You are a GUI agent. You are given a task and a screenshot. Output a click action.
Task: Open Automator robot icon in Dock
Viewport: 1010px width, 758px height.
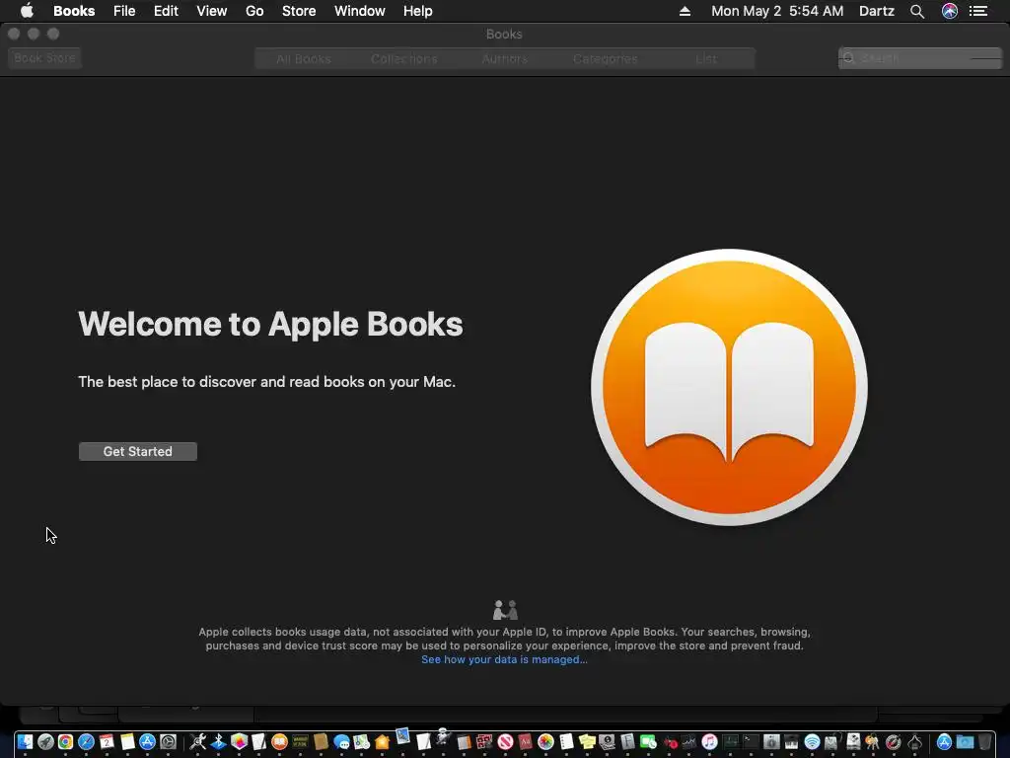(443, 736)
